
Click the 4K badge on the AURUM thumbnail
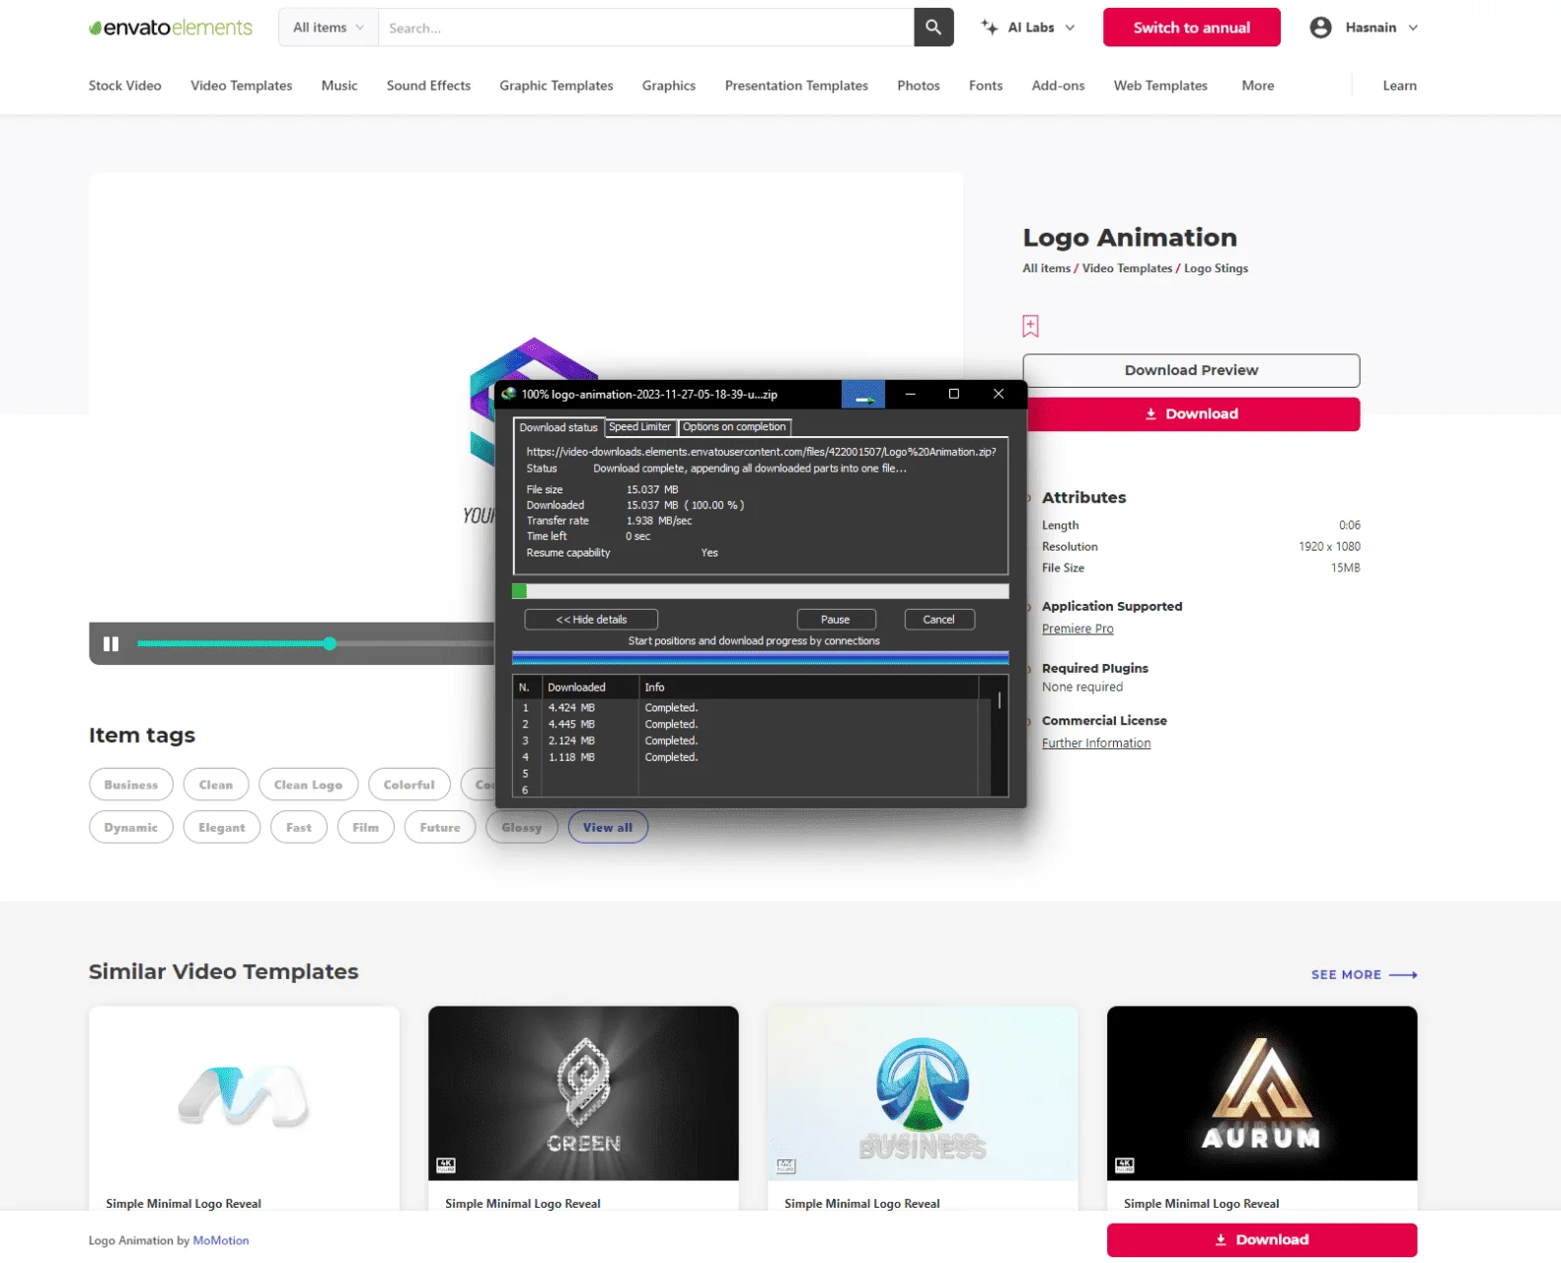1125,1165
